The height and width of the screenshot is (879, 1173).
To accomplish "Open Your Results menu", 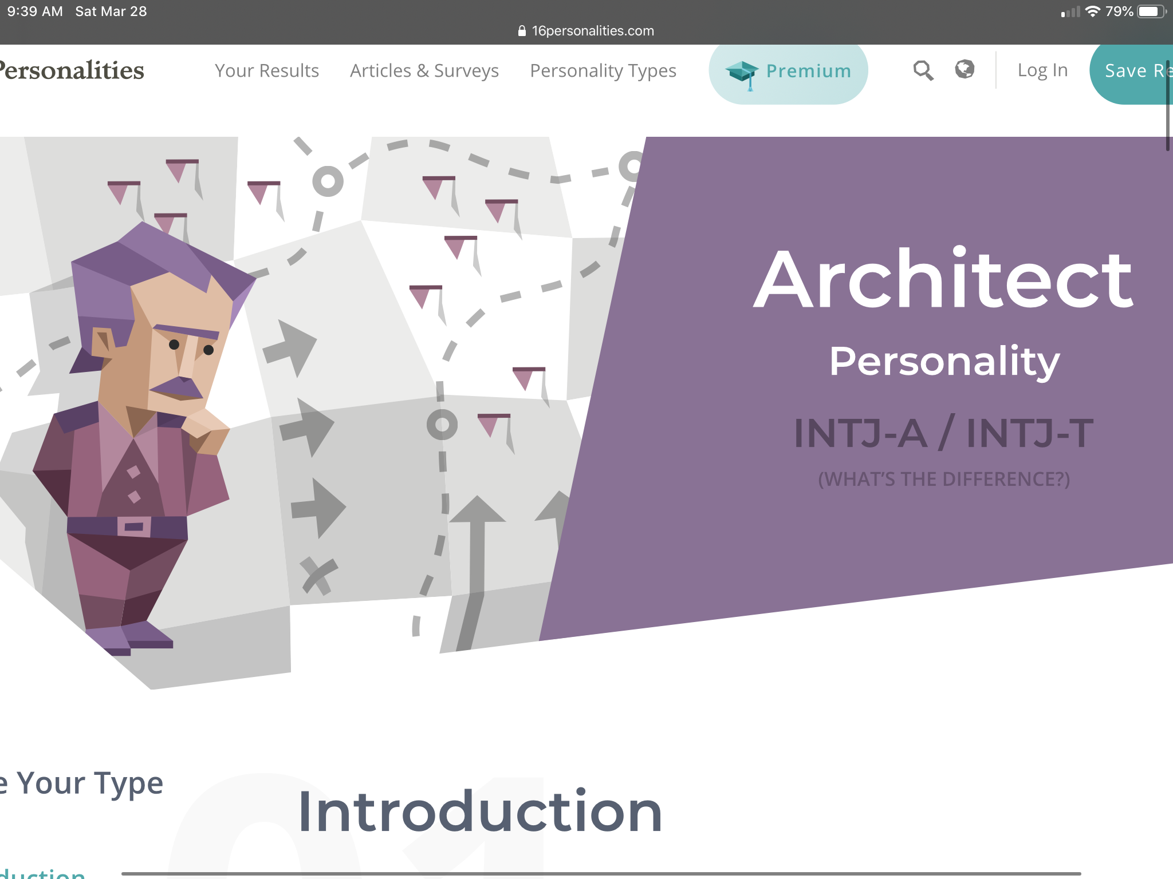I will (267, 70).
